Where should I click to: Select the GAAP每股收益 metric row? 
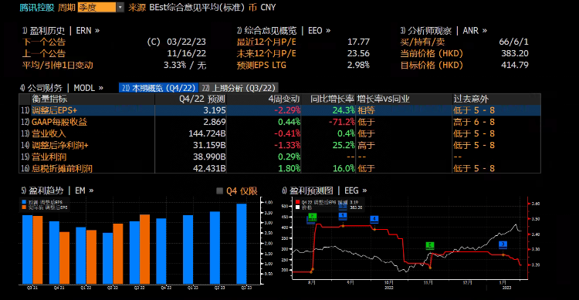click(279, 122)
